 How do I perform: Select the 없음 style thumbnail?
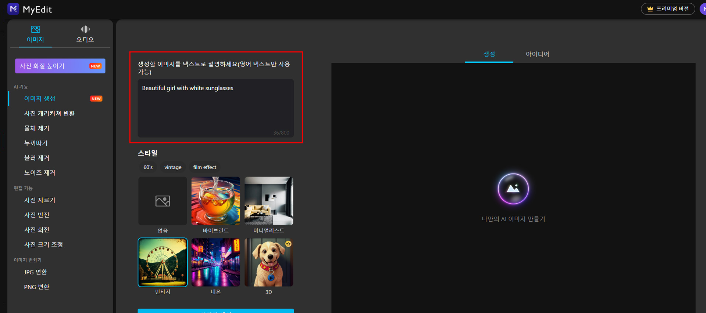(x=163, y=201)
